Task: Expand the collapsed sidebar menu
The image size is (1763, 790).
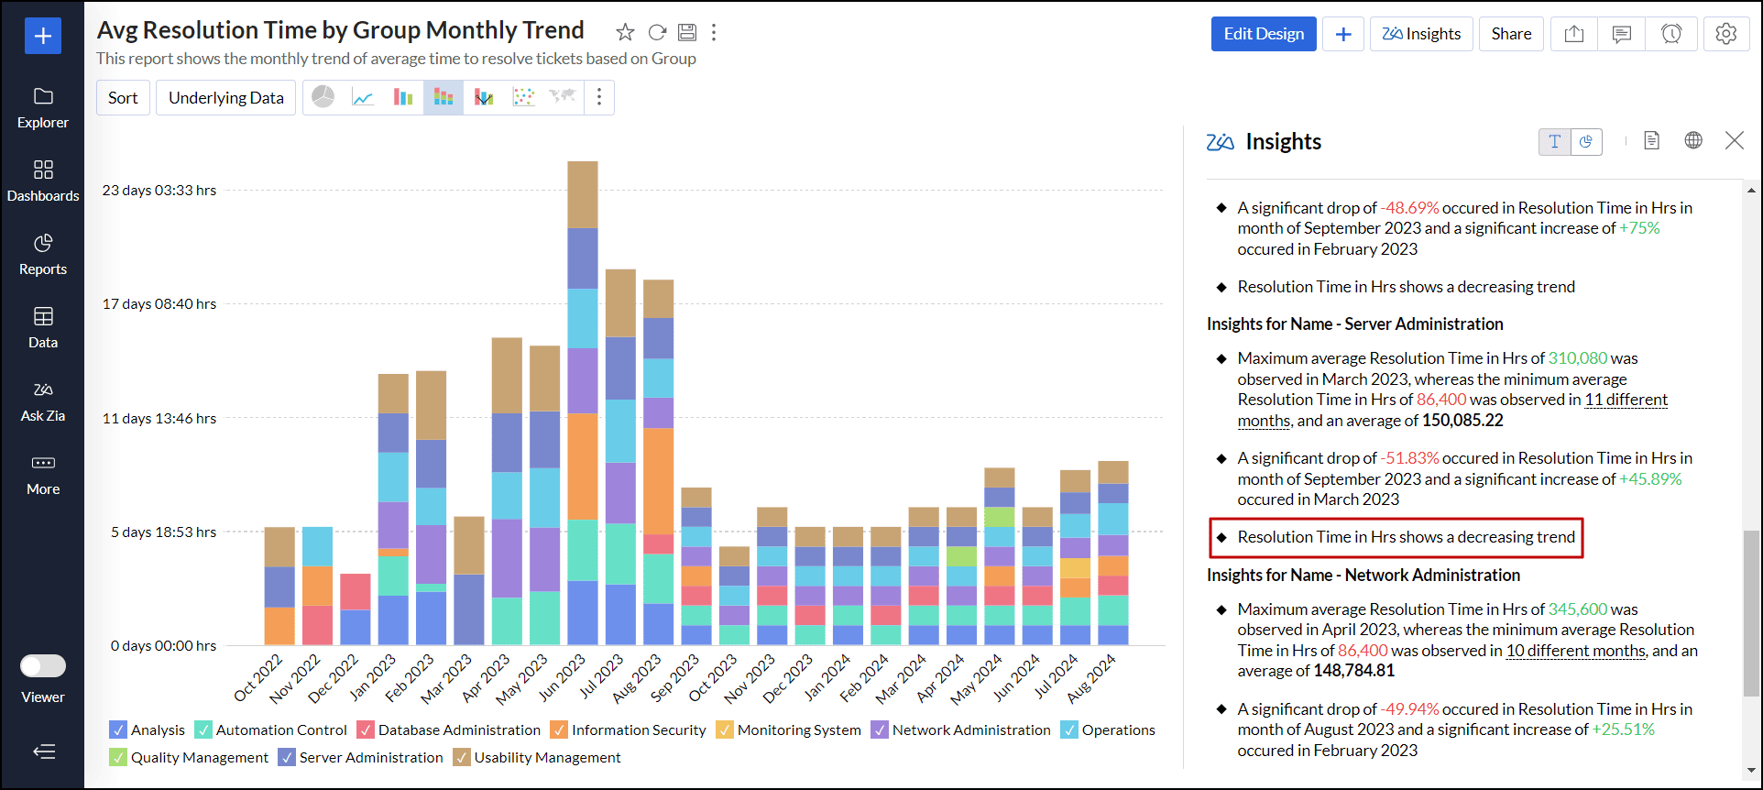Action: 43,752
